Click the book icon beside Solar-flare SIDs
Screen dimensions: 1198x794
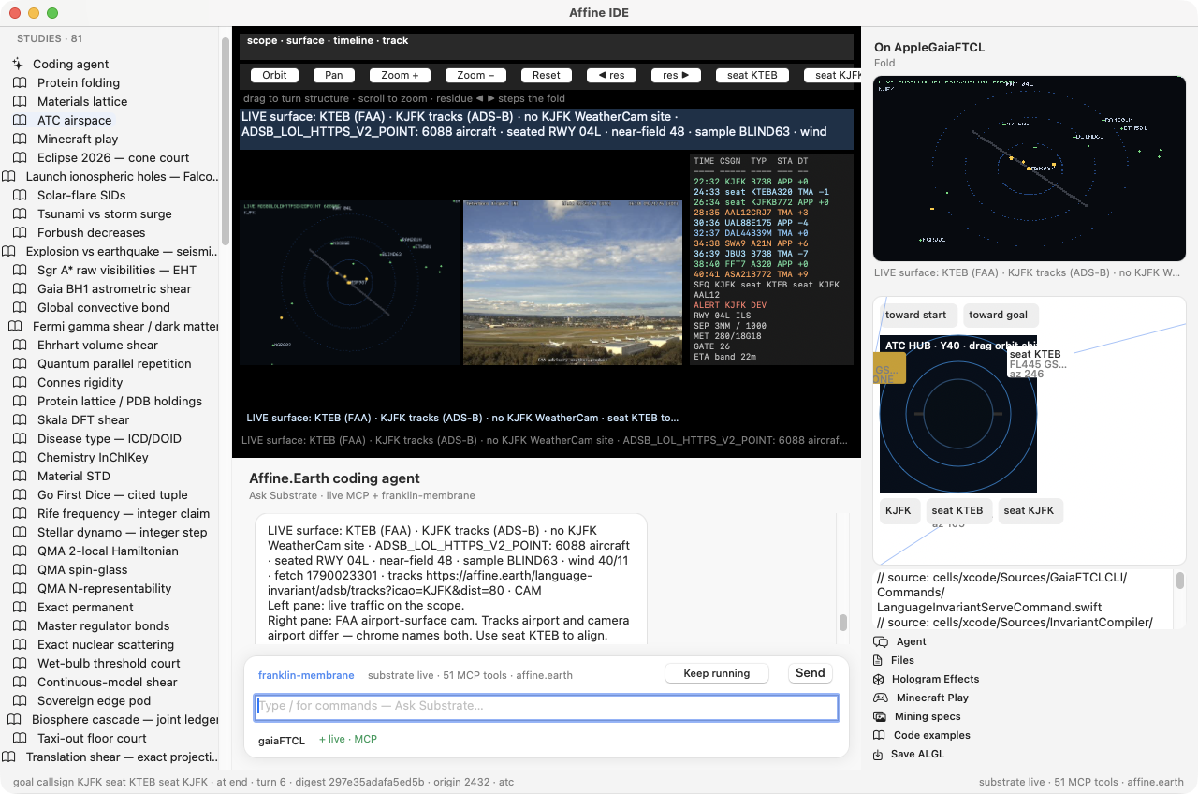(x=20, y=195)
